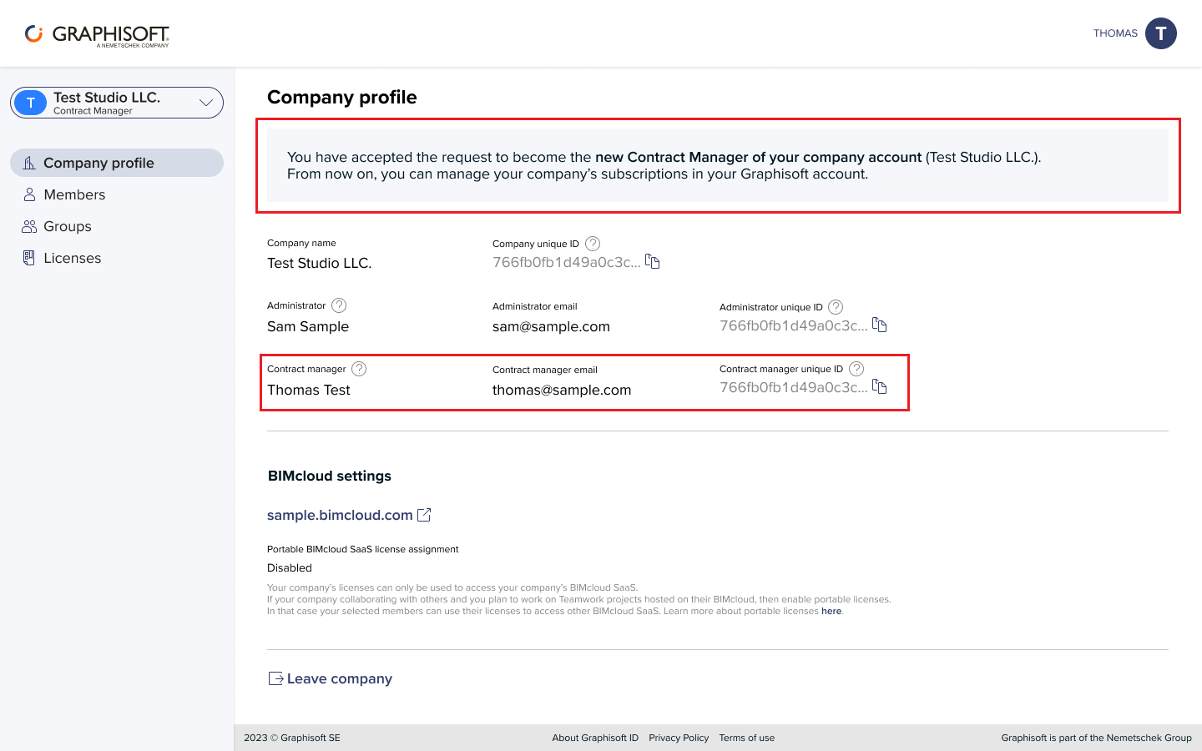1202x751 pixels.
Task: Click the Company profile building icon
Action: 29,163
